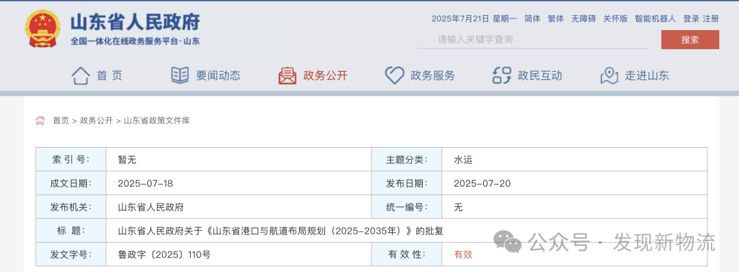Viewport: 739px width, 272px height.
Task: Click the open book icon for 要闻动态
Action: point(179,75)
